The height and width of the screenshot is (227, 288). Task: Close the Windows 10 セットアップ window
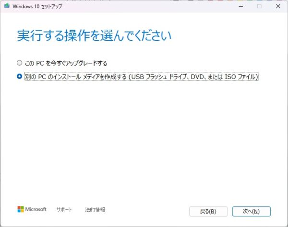(278, 6)
